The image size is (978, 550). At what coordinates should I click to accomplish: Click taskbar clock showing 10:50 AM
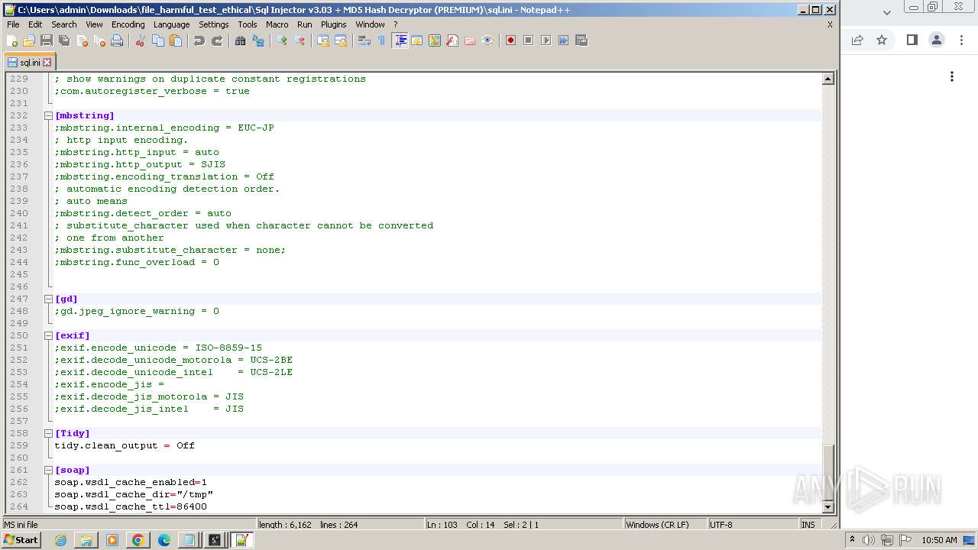pyautogui.click(x=939, y=540)
